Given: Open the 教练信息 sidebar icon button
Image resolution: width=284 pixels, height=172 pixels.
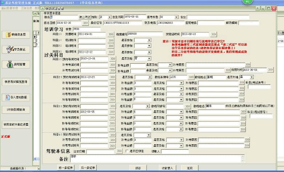Looking at the screenshot, I should 16,35.
